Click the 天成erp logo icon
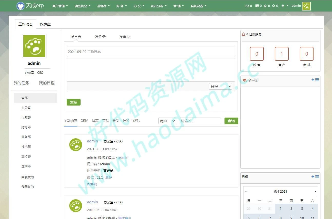The width and height of the screenshot is (332, 219). tap(21, 6)
